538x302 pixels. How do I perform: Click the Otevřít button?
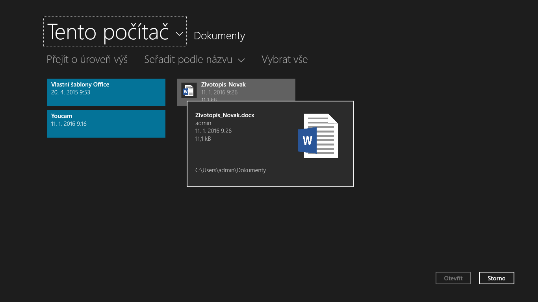tap(453, 278)
